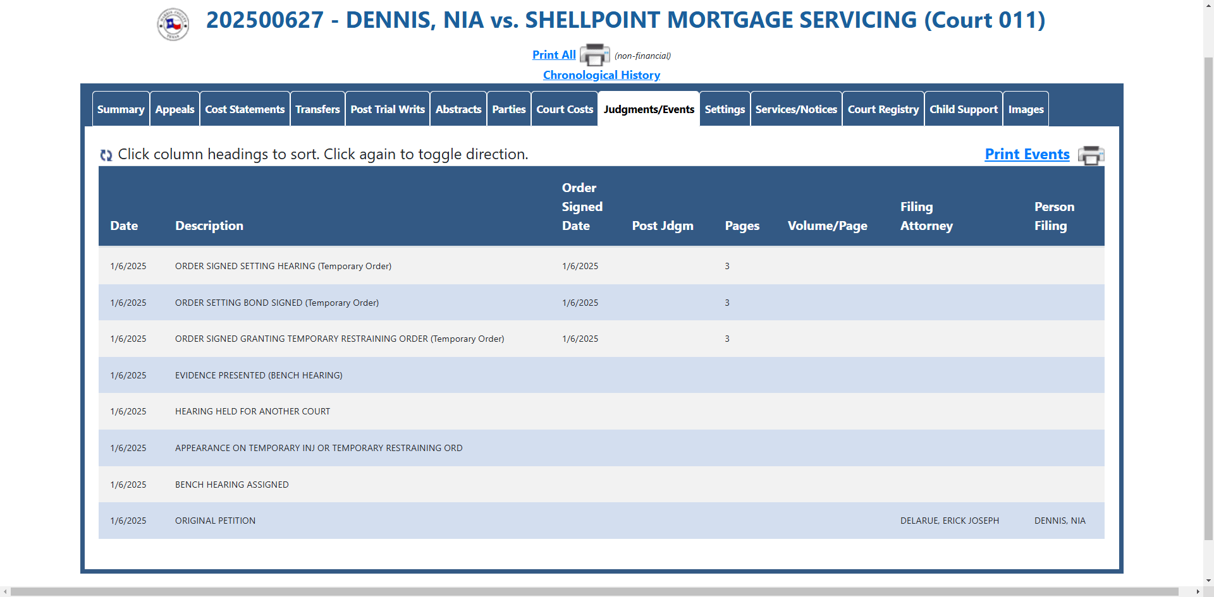Click 'ORDER SIGNED GRANTING TEMPORARY RESTRAINING ORDER' text
Viewport: 1214px width, 597px height.
point(302,339)
